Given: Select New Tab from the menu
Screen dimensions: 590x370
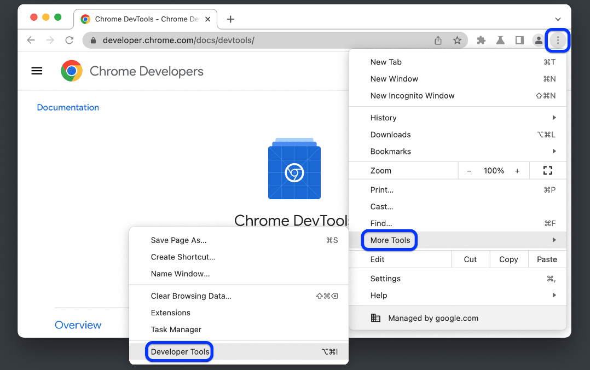Looking at the screenshot, I should (458, 62).
